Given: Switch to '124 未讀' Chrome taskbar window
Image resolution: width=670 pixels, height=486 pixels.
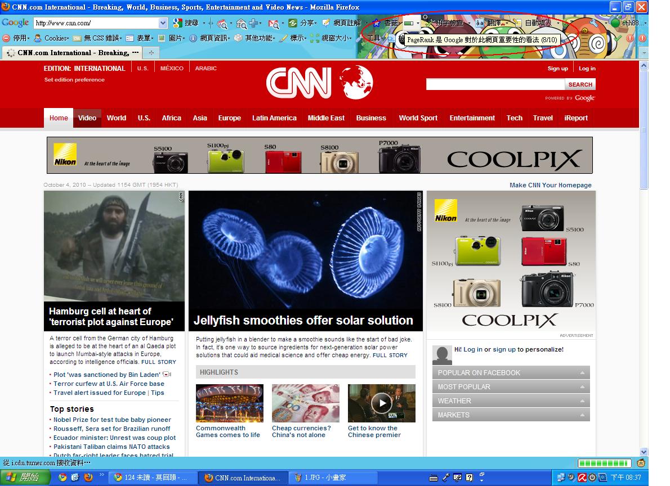Looking at the screenshot, I should [x=153, y=478].
